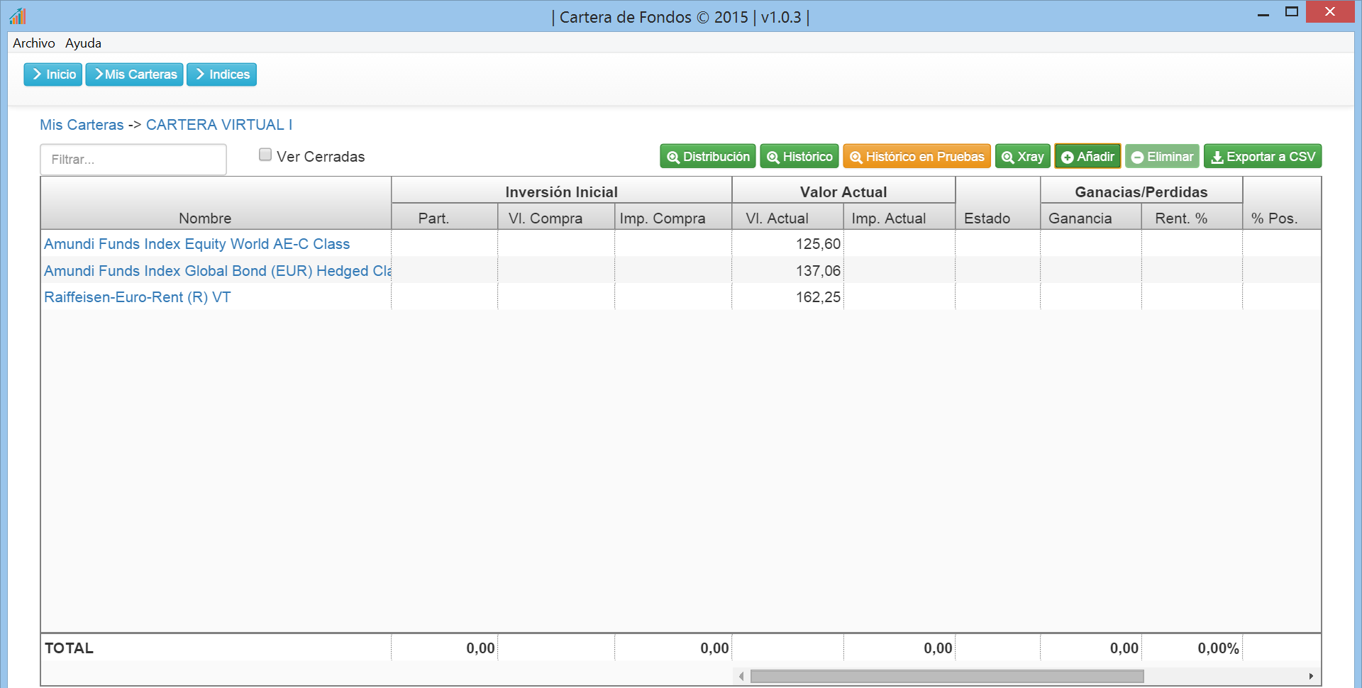Launch the Xray analysis
The image size is (1362, 688).
click(x=1023, y=157)
